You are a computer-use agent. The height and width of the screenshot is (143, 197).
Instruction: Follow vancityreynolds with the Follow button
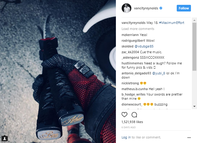[184, 8]
